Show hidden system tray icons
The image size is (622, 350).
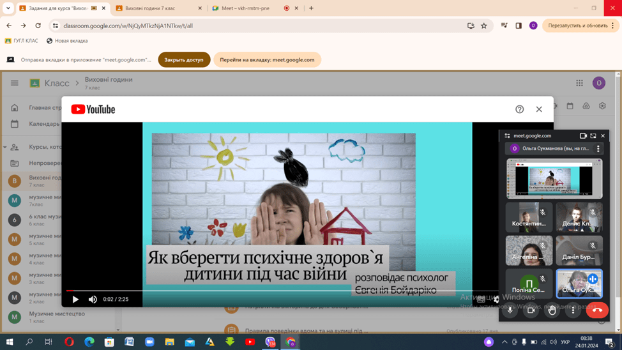point(504,342)
